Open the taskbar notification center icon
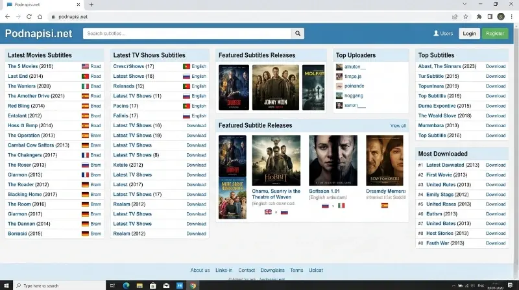This screenshot has width=519, height=290. click(x=510, y=285)
